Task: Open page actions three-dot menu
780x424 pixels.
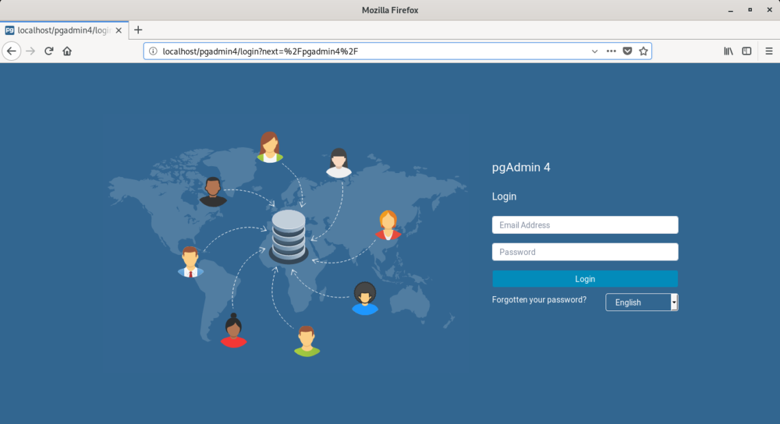Action: coord(611,51)
